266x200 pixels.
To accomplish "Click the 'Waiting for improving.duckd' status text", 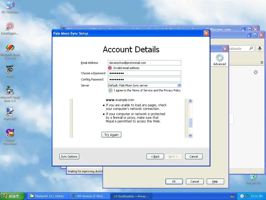I will (85, 171).
